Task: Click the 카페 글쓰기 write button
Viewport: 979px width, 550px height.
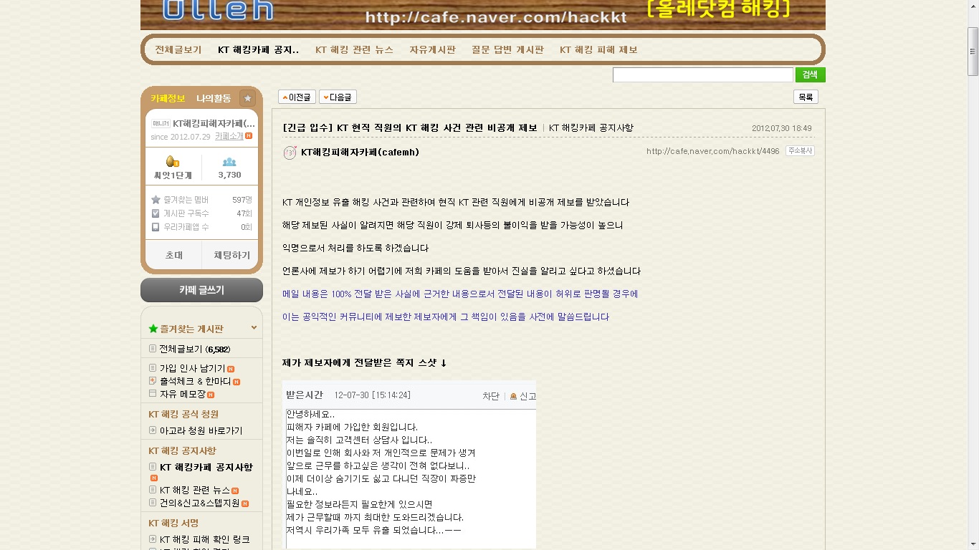Action: 201,290
